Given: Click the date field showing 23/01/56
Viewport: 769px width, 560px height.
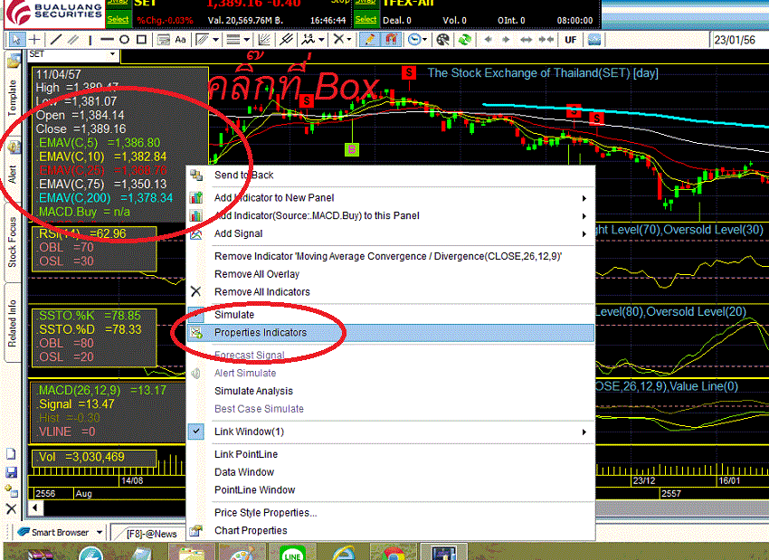Looking at the screenshot, I should 739,40.
